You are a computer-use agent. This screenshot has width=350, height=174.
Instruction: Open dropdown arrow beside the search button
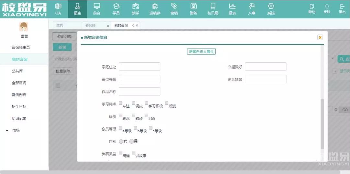click(x=333, y=59)
